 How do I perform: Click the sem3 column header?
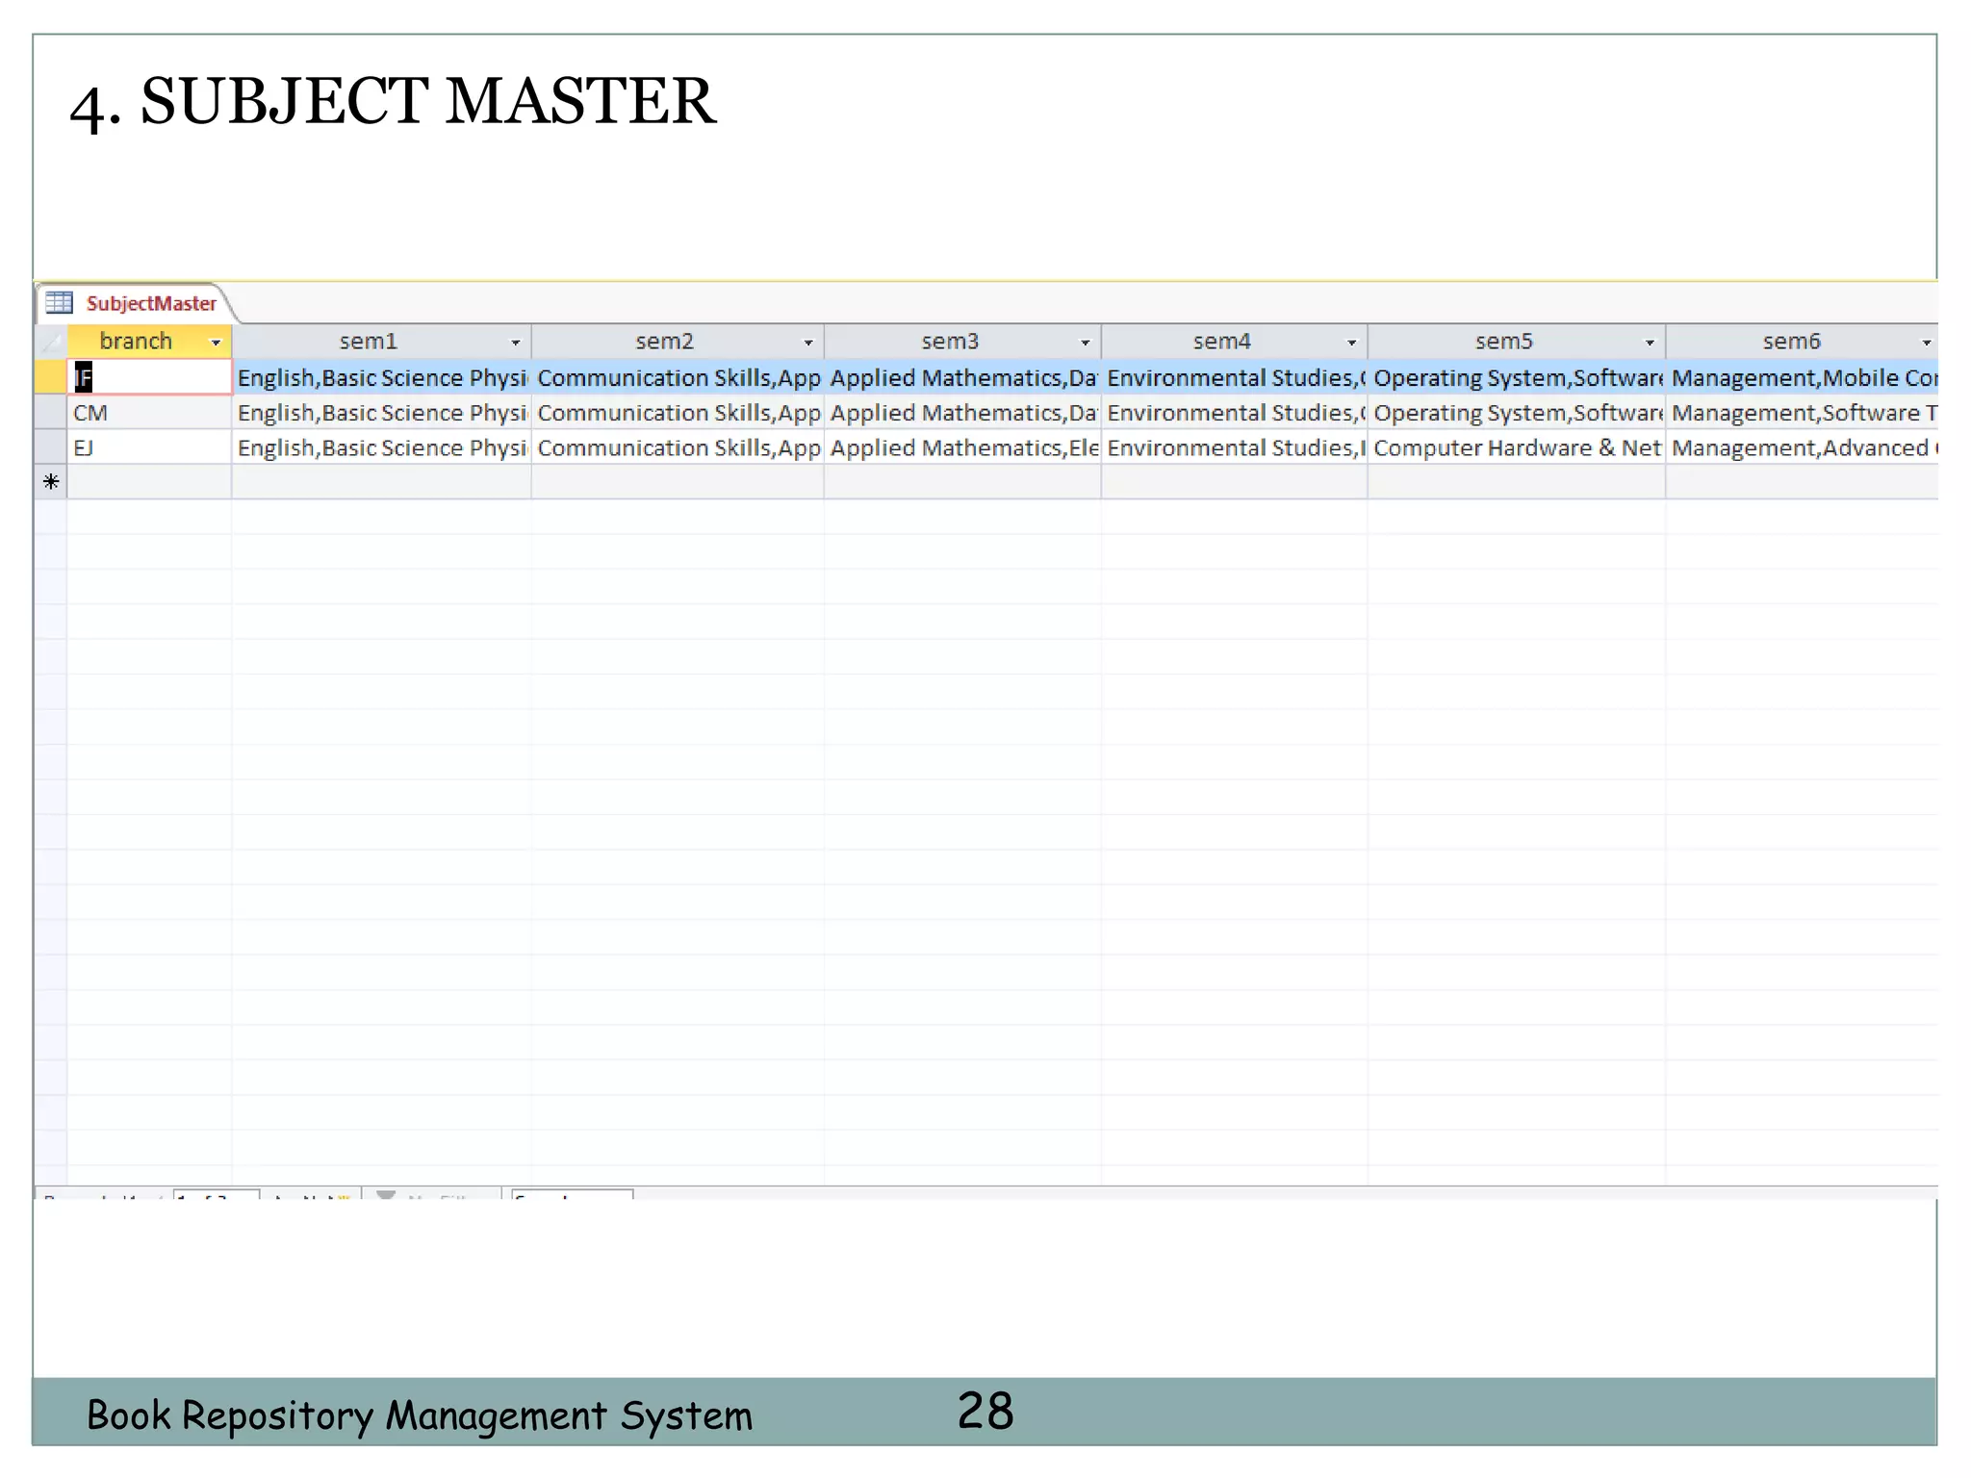pos(963,342)
